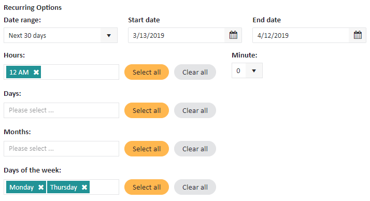Image resolution: width=370 pixels, height=201 pixels.
Task: Click the End date text field
Action: coord(301,35)
